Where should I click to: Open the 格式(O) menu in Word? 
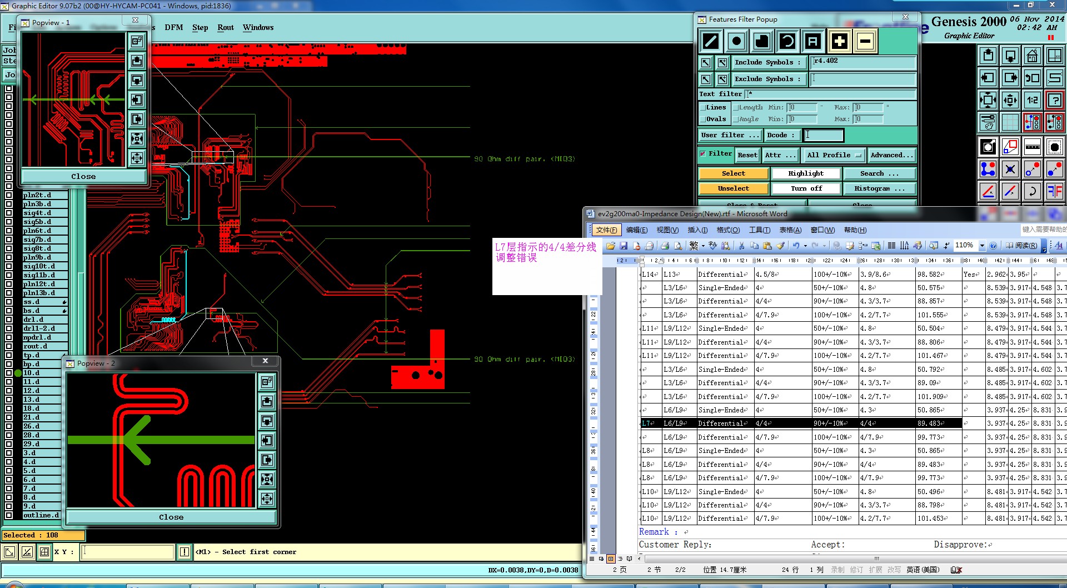pyautogui.click(x=728, y=230)
